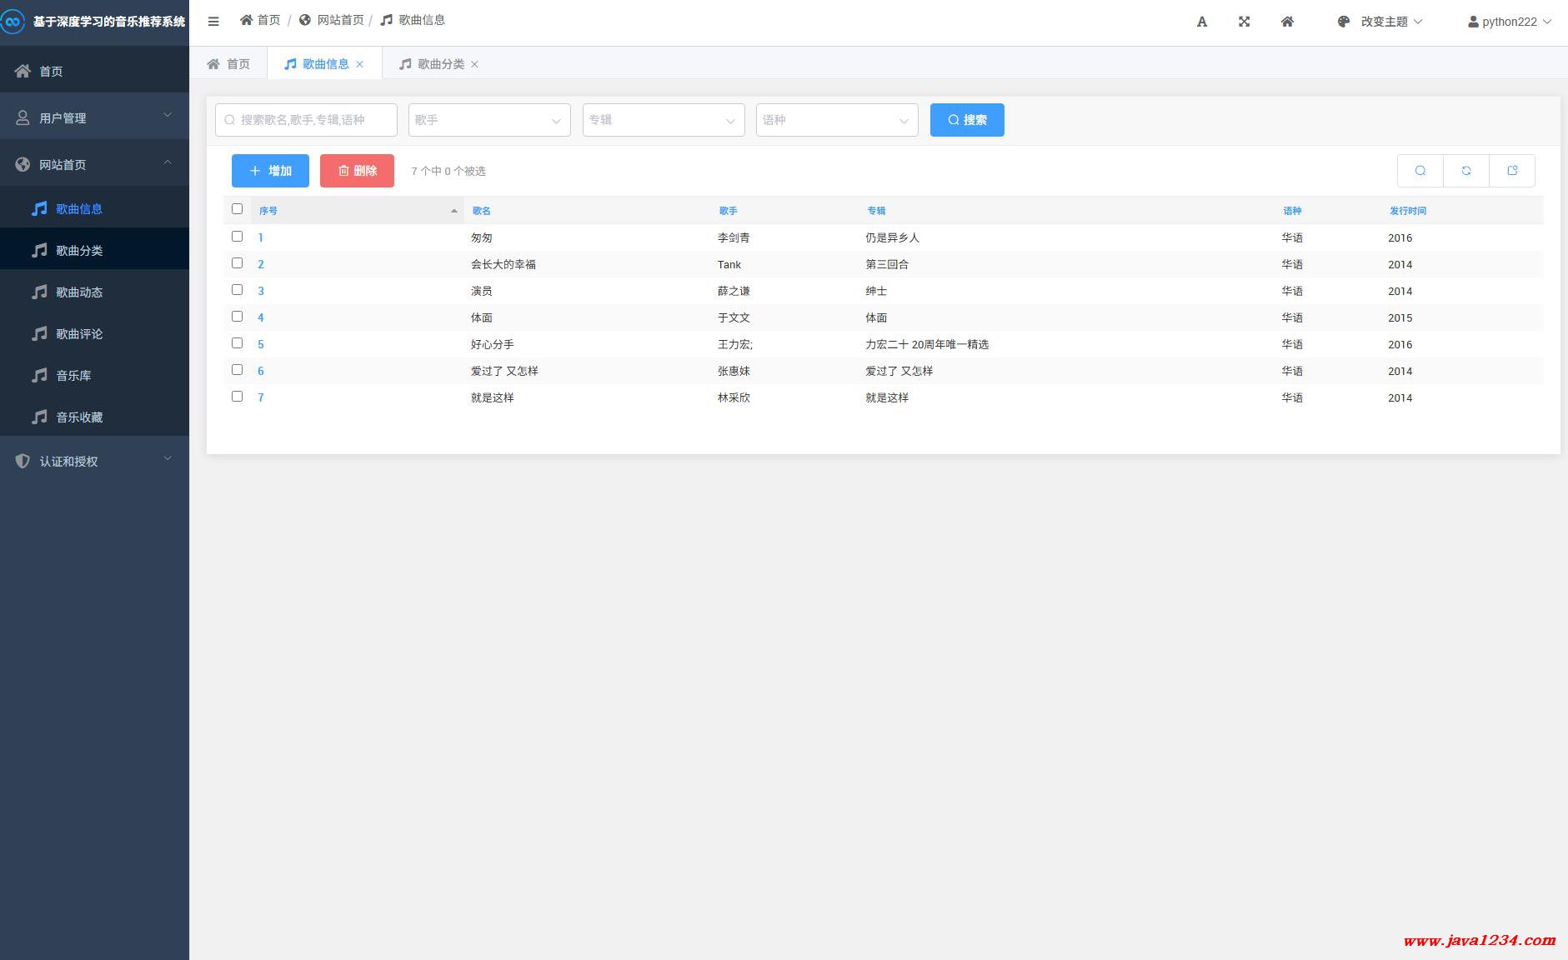
Task: Check the select-all checkbox in table header
Action: [x=237, y=209]
